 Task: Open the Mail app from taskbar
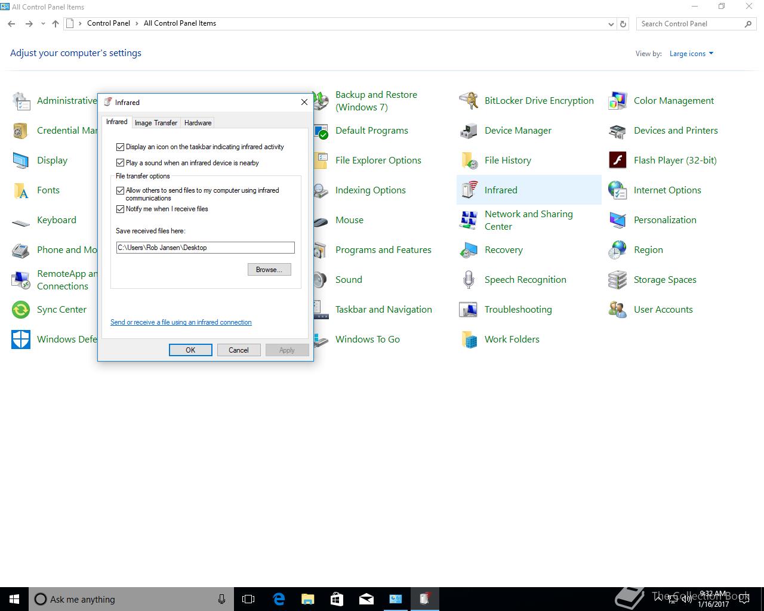366,599
